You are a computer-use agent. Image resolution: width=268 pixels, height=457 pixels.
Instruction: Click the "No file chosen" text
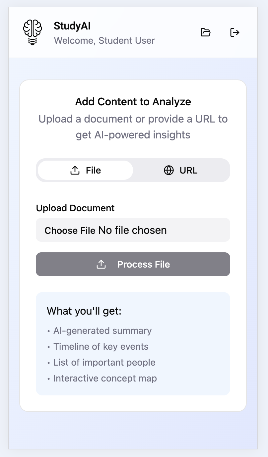[132, 230]
